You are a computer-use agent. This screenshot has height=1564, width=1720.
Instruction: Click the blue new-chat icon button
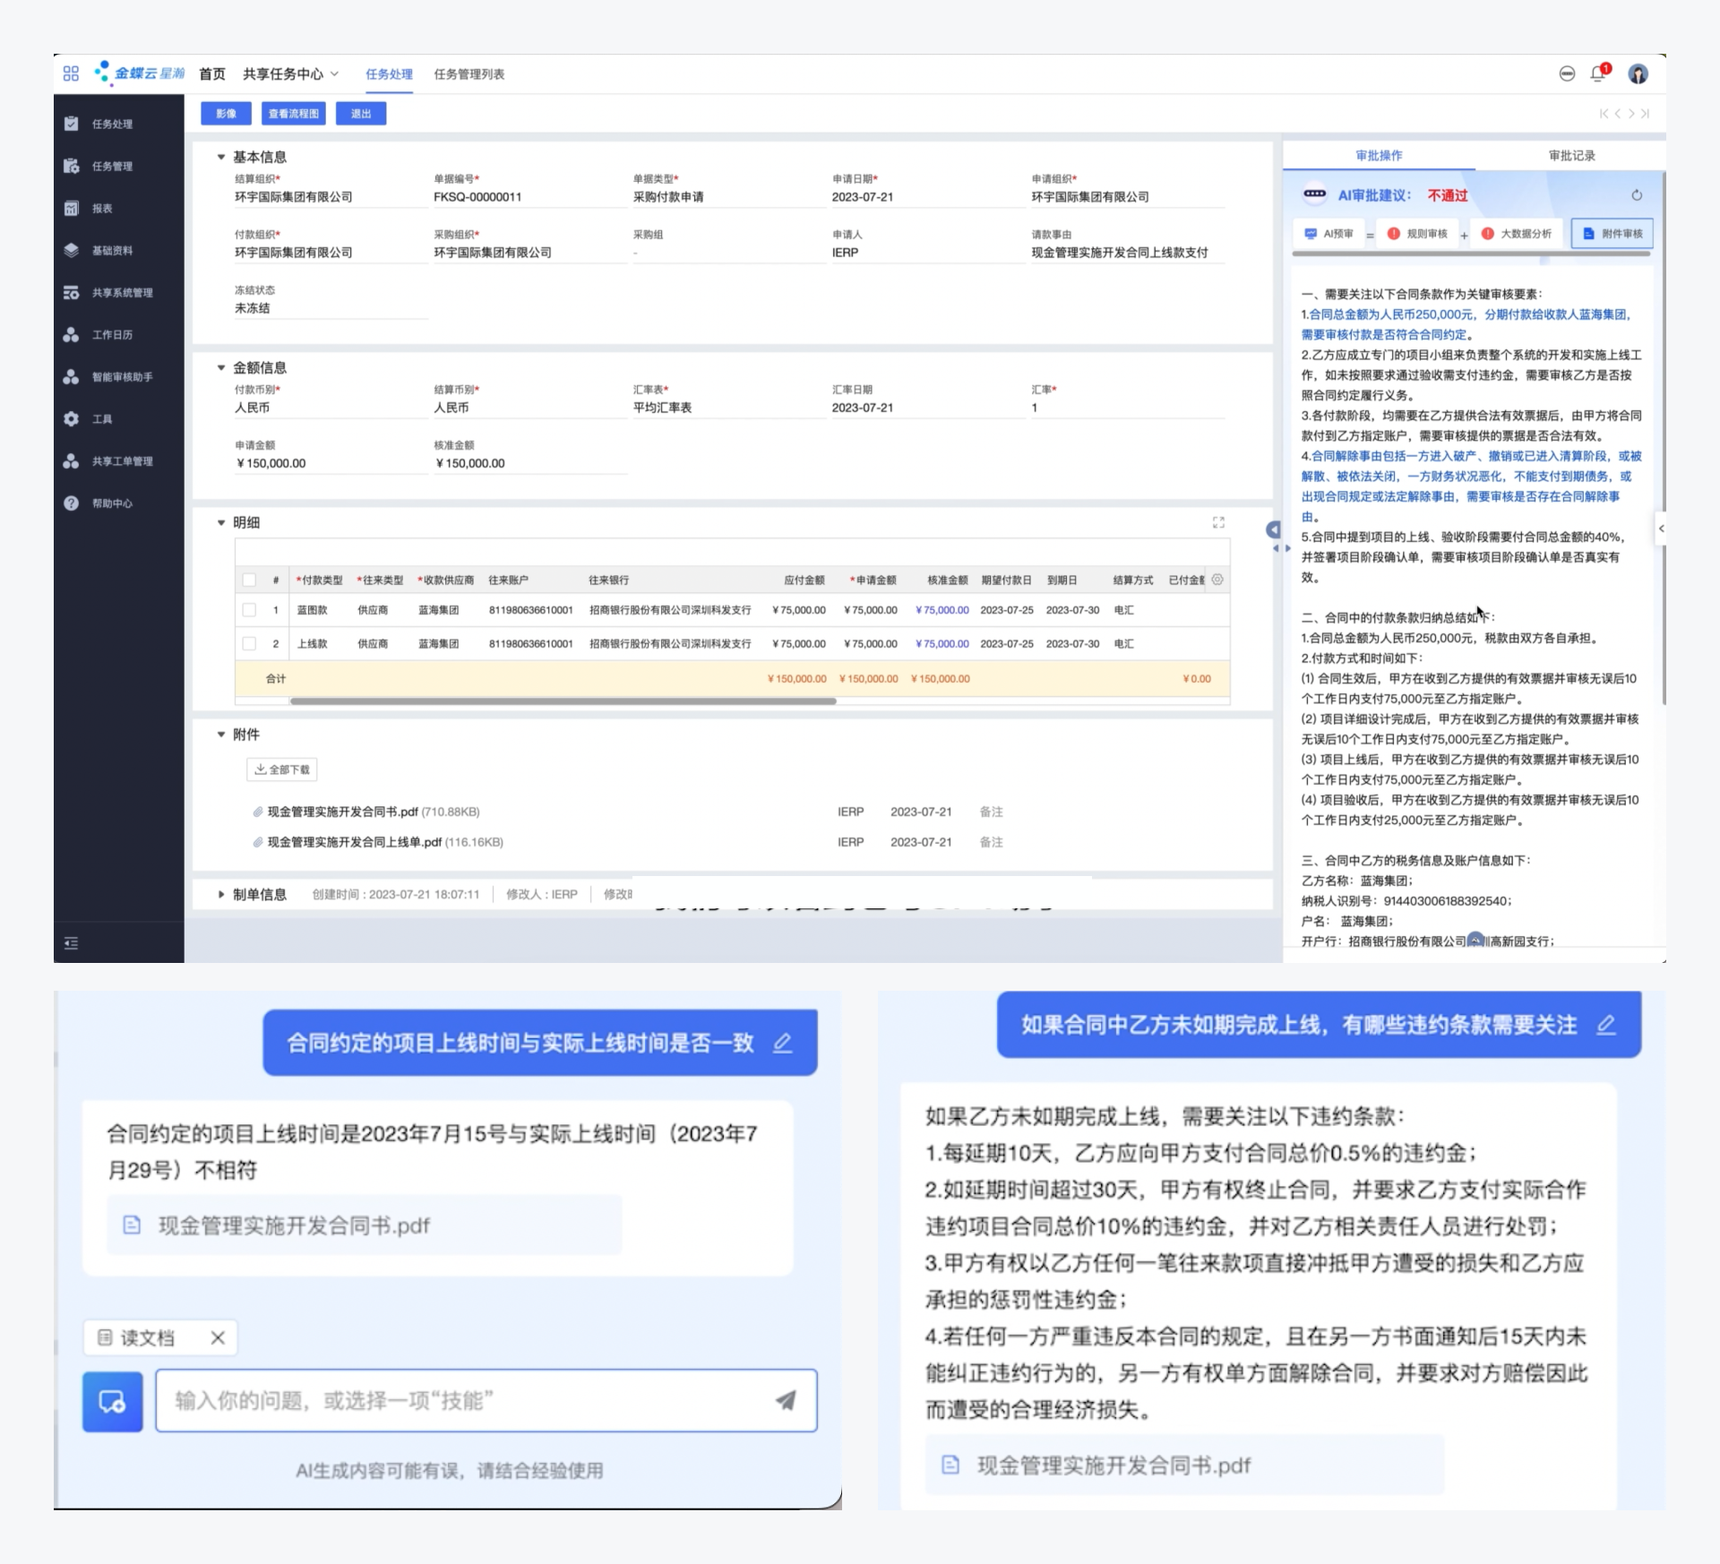(113, 1401)
